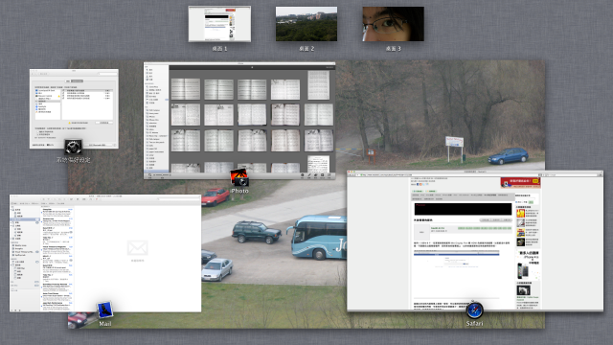613x345 pixels.
Task: Click the System Preferences gear icon
Action: pyautogui.click(x=74, y=148)
